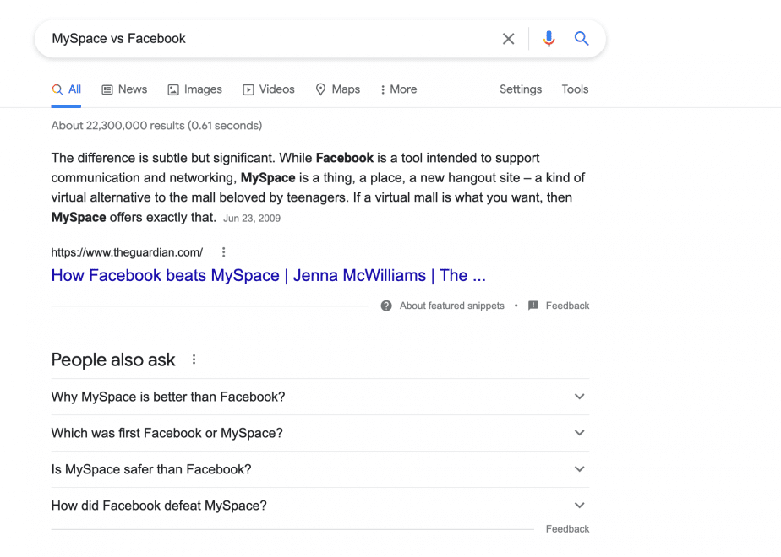Click the question mark icon for featured snippets

point(386,306)
